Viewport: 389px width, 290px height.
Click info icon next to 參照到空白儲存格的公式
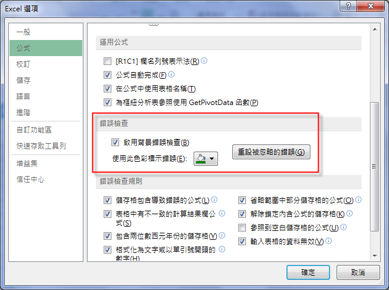click(x=343, y=227)
